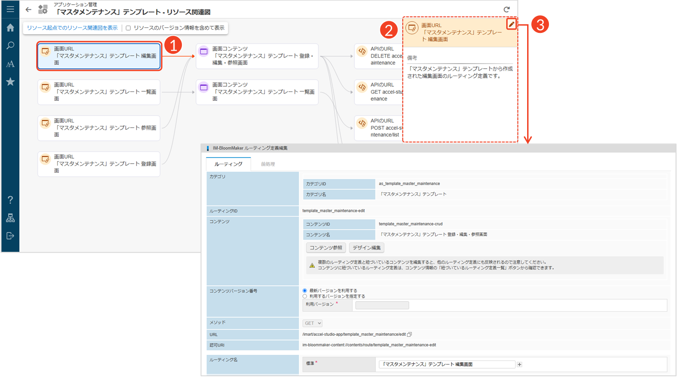Click the コンテンツ参照 button
The height and width of the screenshot is (378, 677).
[326, 248]
